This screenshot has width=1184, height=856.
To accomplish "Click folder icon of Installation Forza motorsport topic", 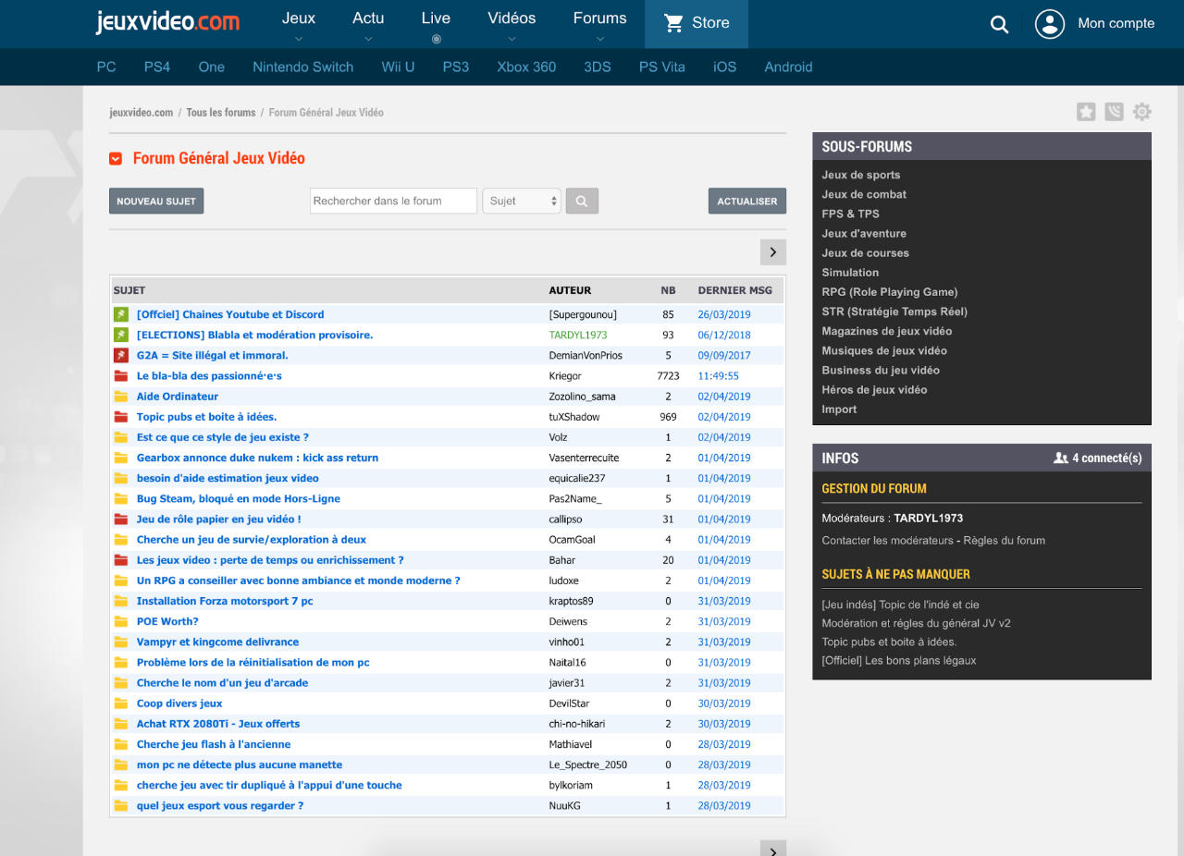I will [120, 601].
